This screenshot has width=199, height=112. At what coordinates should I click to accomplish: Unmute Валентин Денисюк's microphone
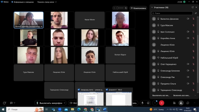tap(193, 19)
